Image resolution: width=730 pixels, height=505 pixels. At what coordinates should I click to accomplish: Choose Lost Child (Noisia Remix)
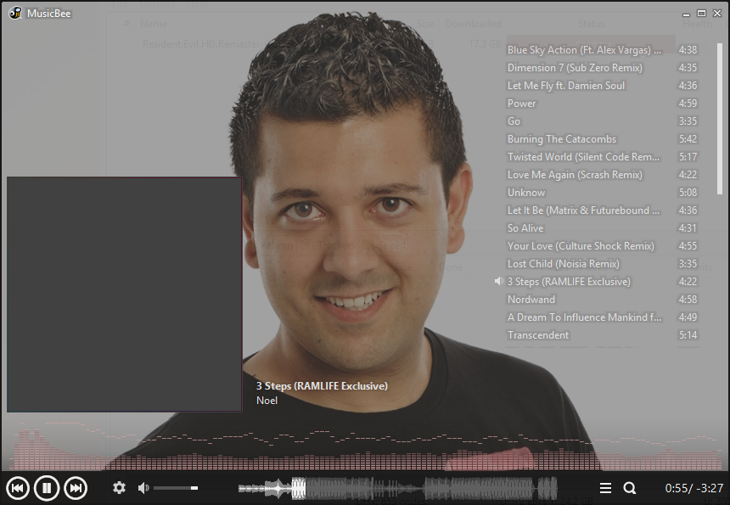tap(564, 264)
